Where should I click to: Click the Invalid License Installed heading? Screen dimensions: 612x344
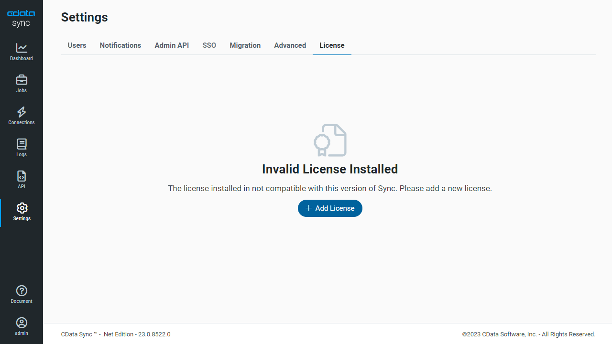coord(330,169)
